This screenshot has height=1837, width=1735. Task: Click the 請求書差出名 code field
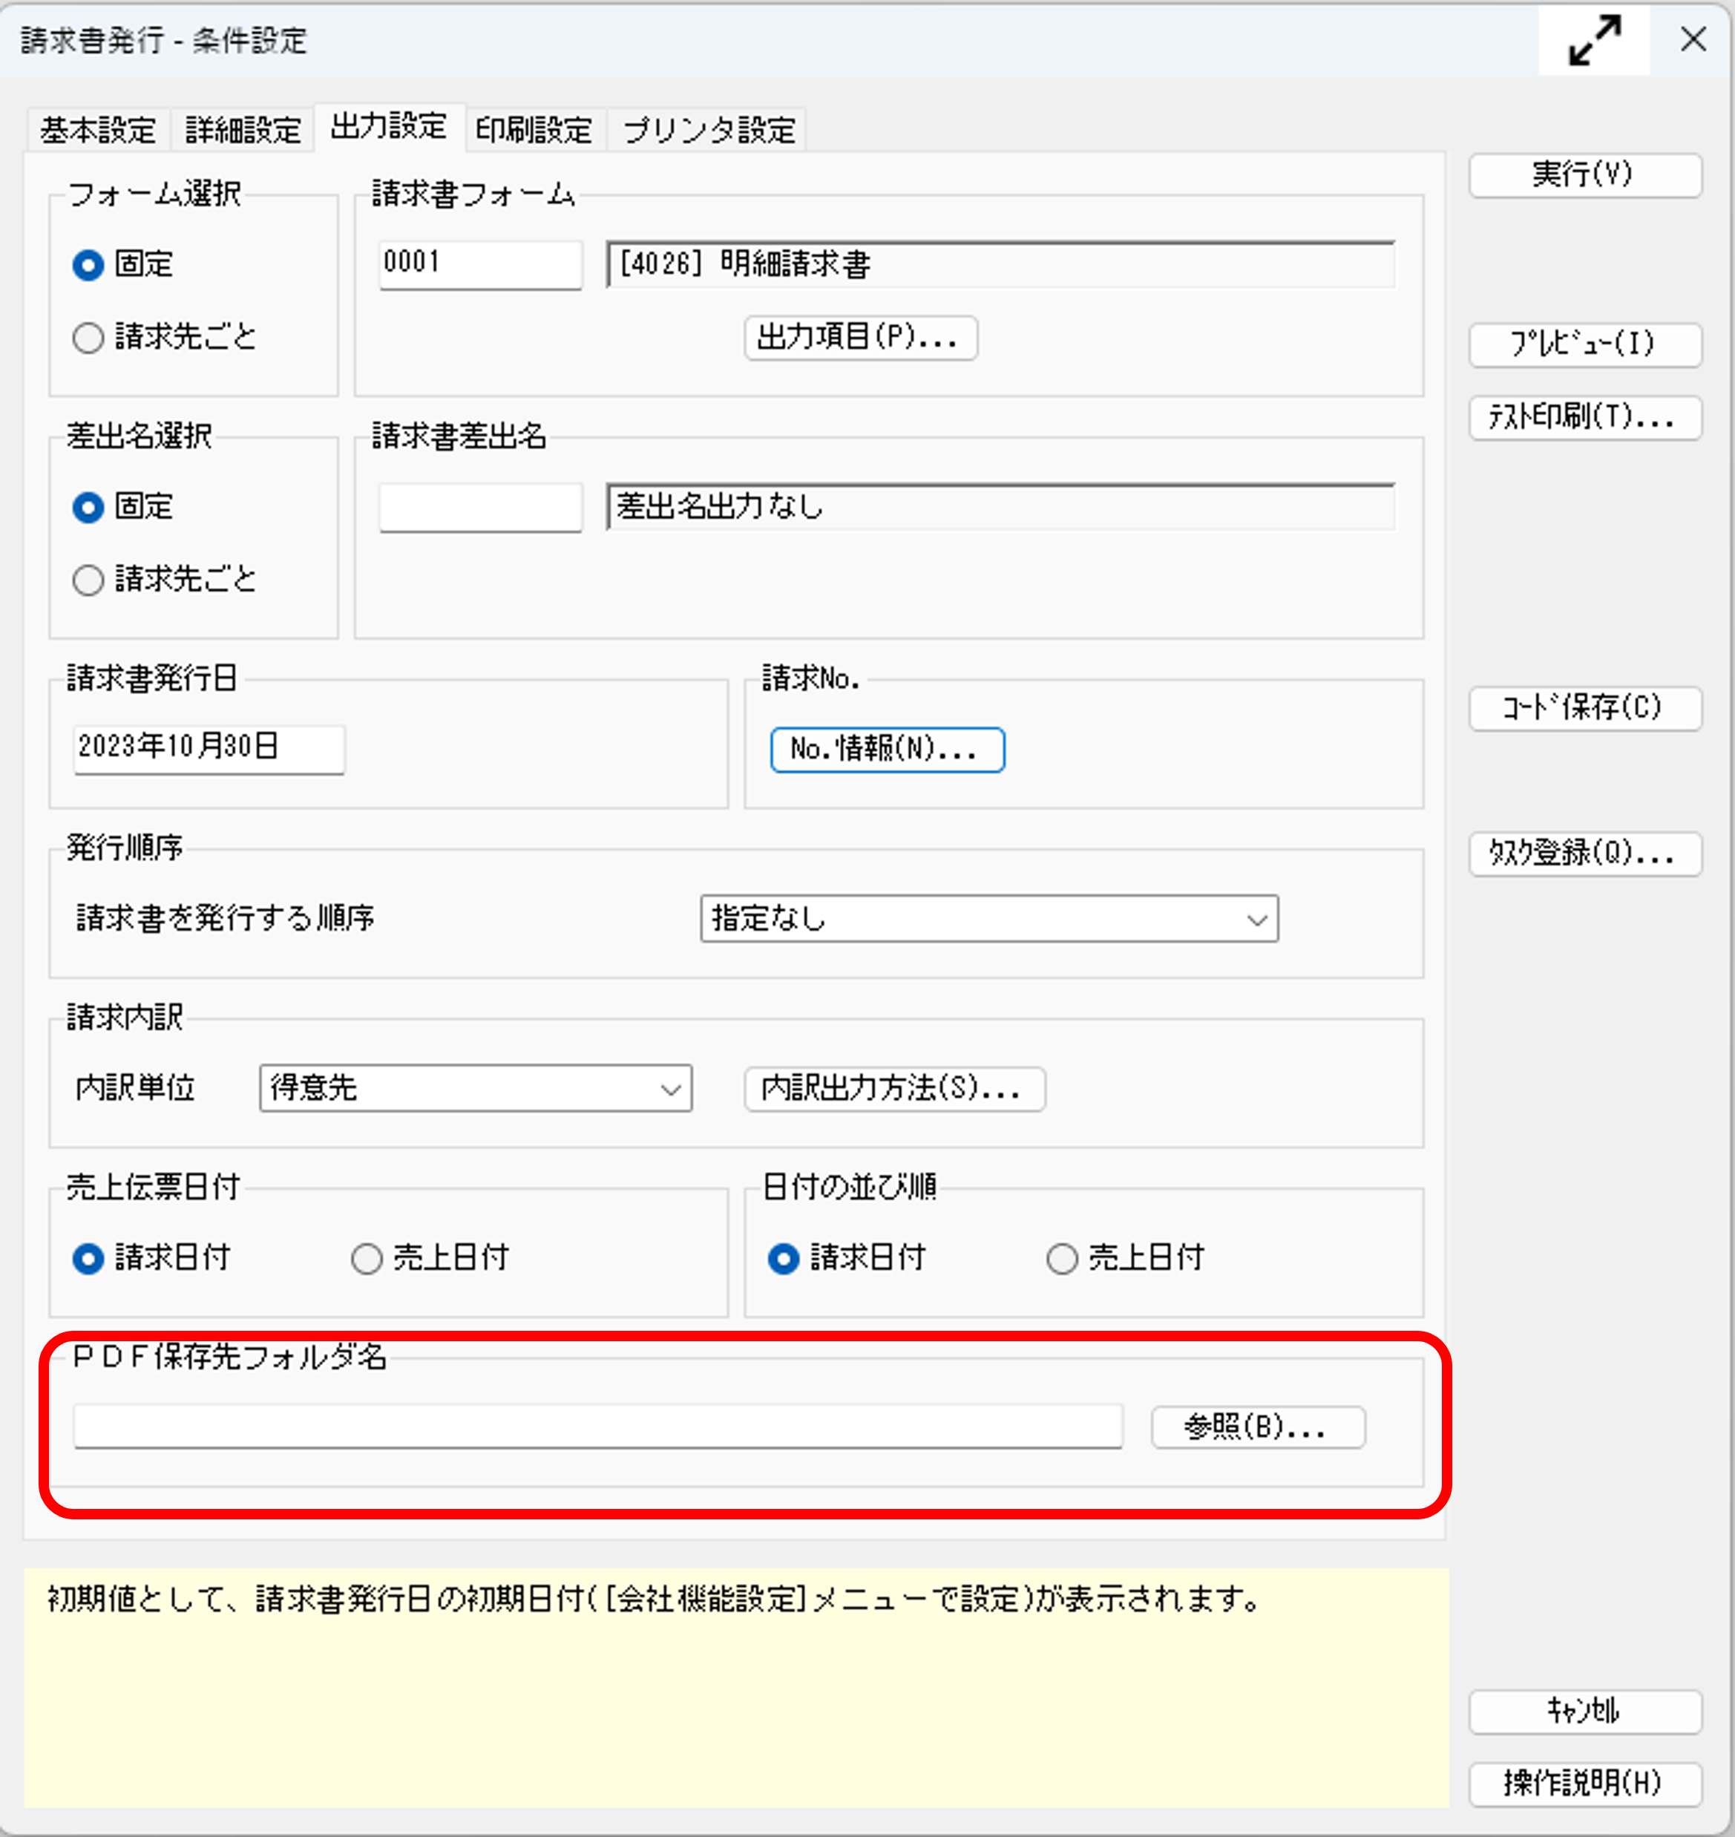click(x=481, y=508)
